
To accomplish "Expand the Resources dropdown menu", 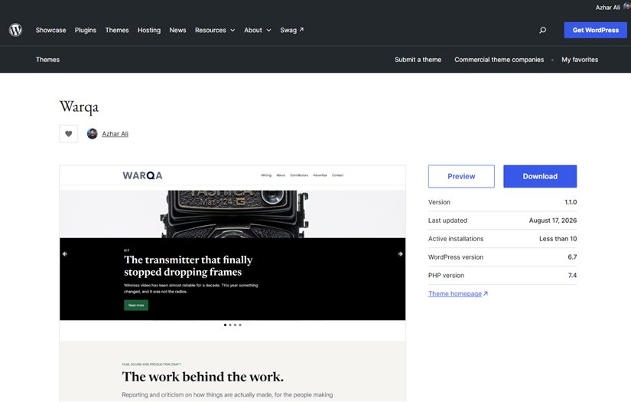I will [x=215, y=30].
